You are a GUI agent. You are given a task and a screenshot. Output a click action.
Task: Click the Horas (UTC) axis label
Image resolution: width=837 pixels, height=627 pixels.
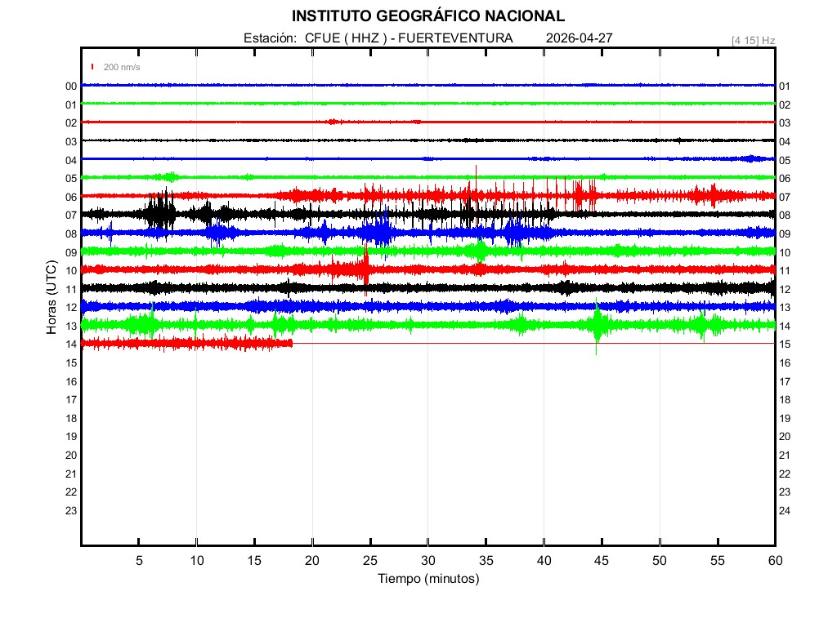pos(51,298)
